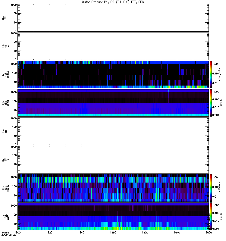The width and height of the screenshot is (226, 241).
Task: Click the "100" tick of the thc fff 1 panel
Action: pos(14,127)
